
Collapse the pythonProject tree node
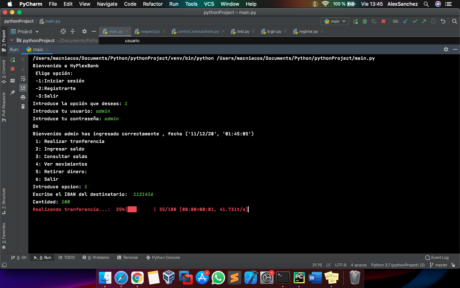[x=11, y=40]
